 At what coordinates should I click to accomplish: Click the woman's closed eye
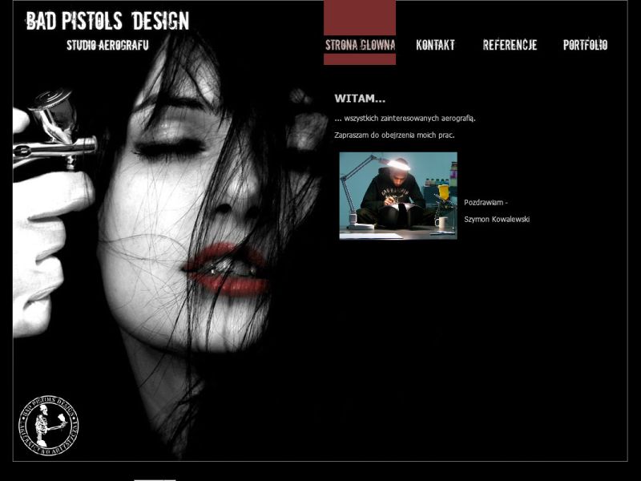coord(170,147)
